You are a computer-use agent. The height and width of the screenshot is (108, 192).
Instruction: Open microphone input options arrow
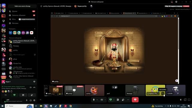(97, 100)
